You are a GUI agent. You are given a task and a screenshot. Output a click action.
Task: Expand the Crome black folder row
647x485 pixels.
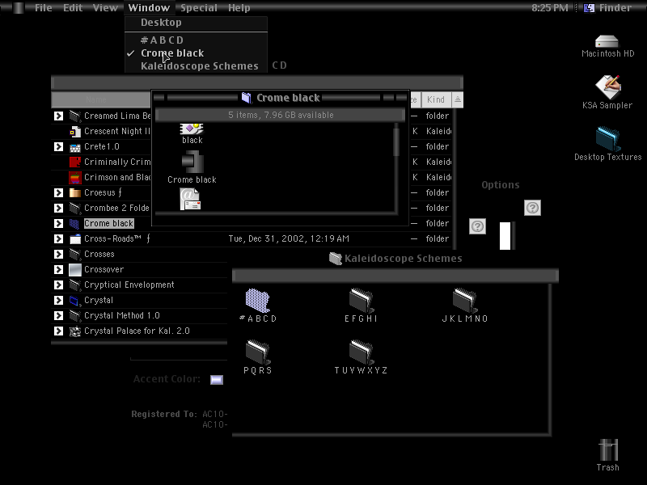tap(58, 224)
